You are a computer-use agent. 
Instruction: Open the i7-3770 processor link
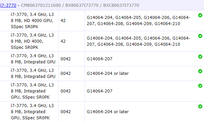coord(8,5)
